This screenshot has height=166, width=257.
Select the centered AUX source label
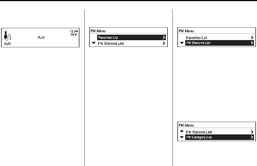41,37
